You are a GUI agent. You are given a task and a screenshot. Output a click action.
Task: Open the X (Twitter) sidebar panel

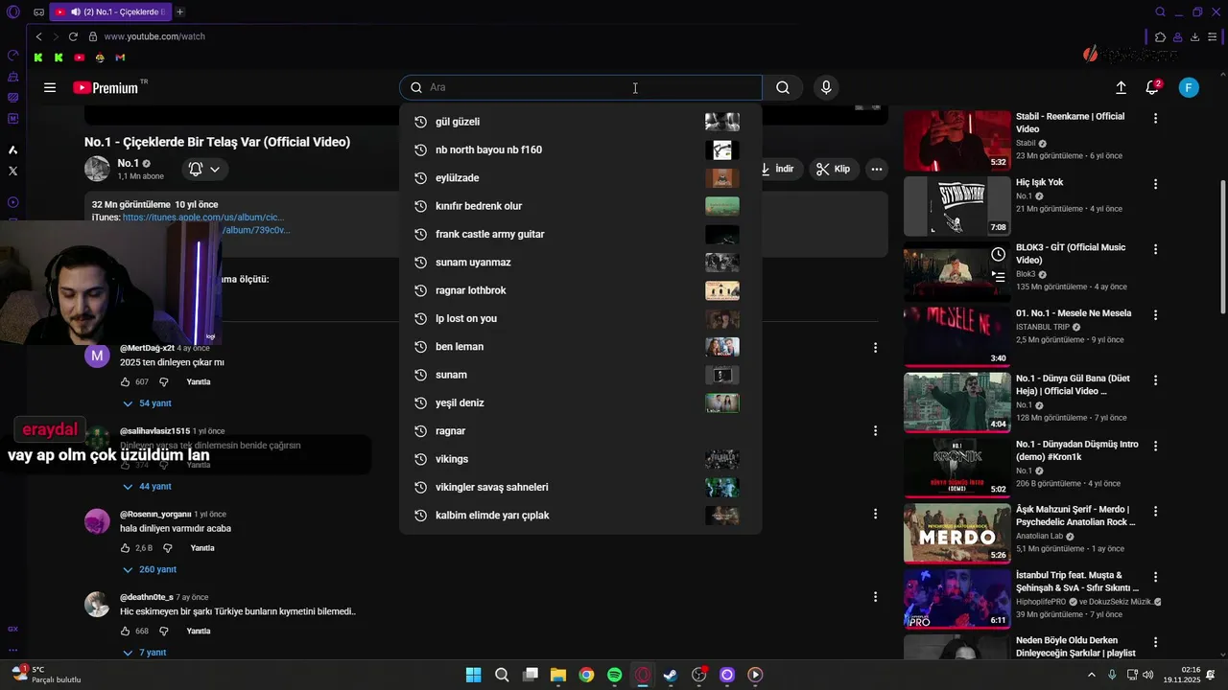(12, 171)
